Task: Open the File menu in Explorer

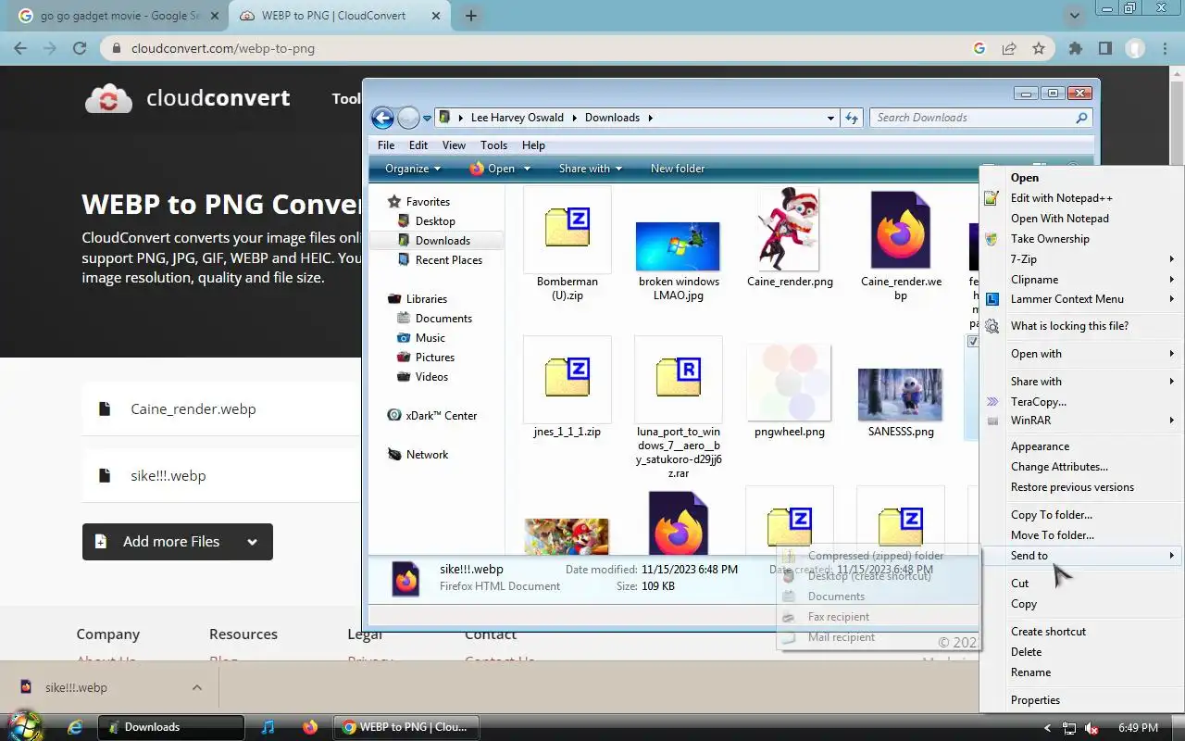Action: 386,145
